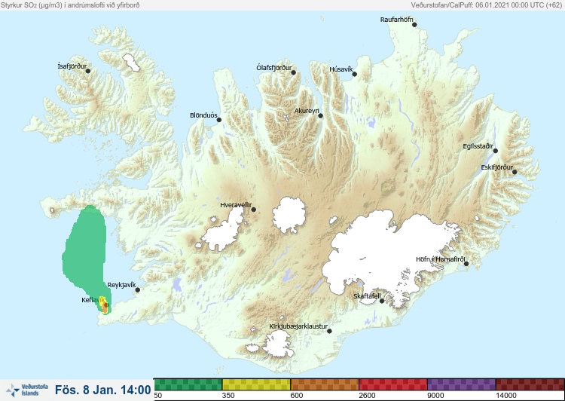Select the Egilsstaðir map dot
Image resolution: width=565 pixels, height=401 pixels.
(x=496, y=151)
